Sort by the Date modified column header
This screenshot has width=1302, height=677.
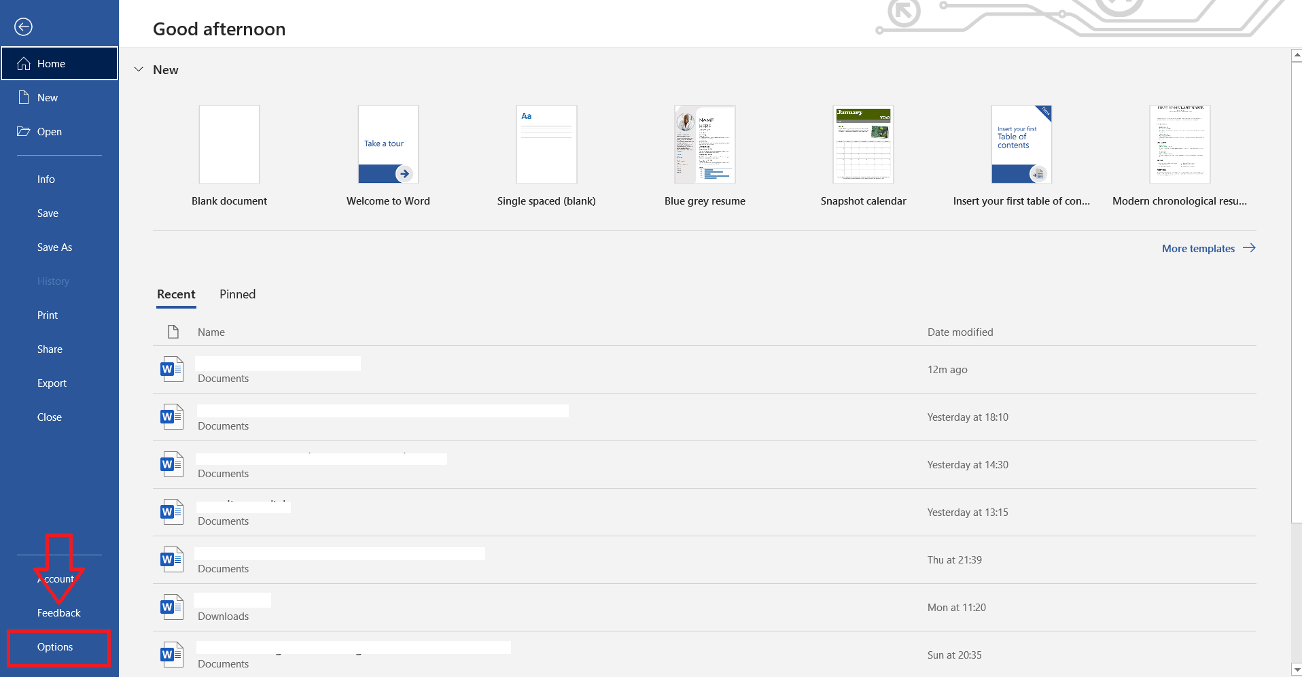[960, 332]
